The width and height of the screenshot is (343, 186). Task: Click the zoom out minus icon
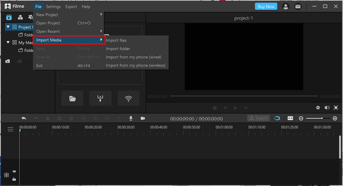tap(301, 118)
